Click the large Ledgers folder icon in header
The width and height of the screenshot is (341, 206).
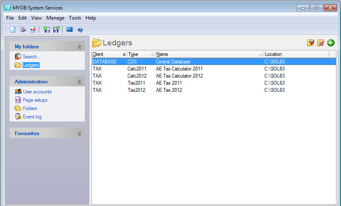click(x=97, y=43)
